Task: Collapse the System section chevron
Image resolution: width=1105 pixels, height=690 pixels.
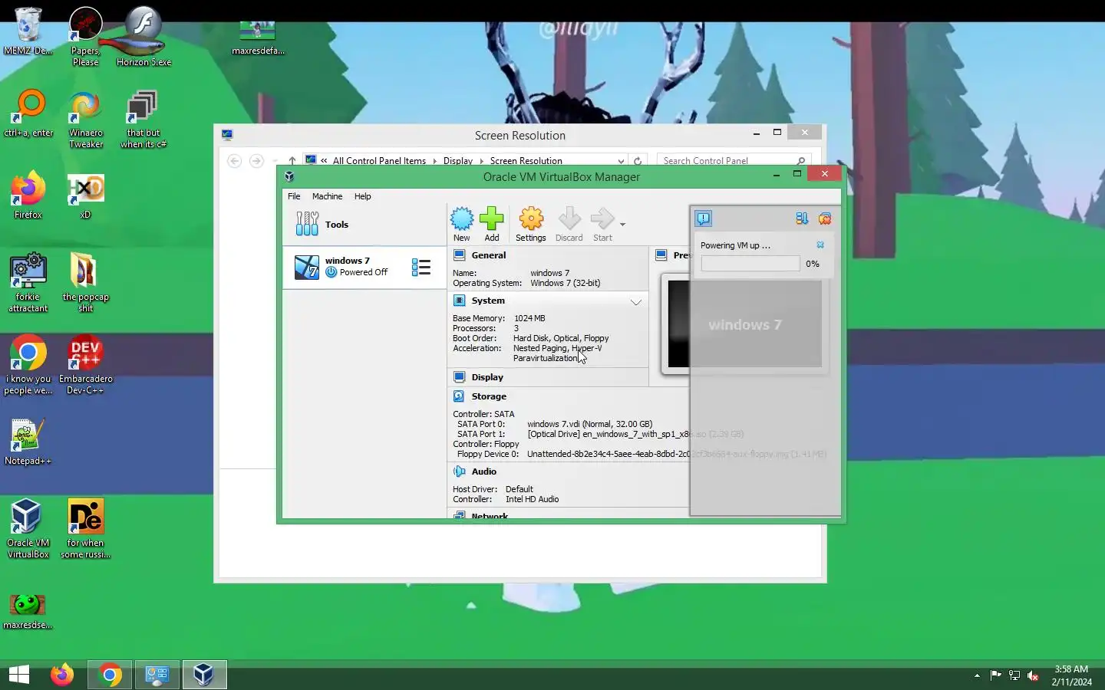Action: (x=636, y=302)
